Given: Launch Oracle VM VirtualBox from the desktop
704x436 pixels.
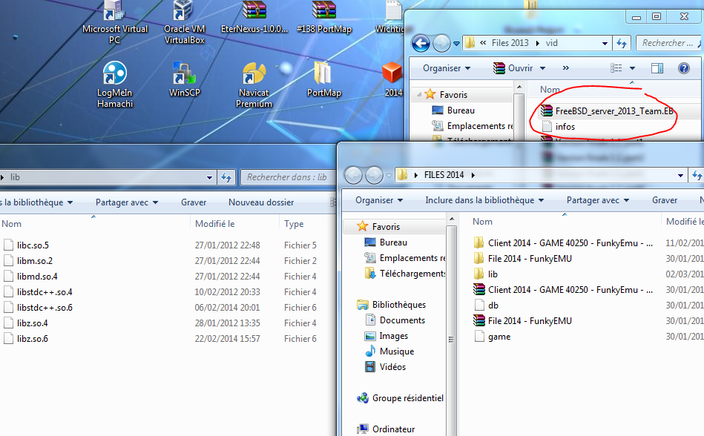Looking at the screenshot, I should pyautogui.click(x=184, y=22).
